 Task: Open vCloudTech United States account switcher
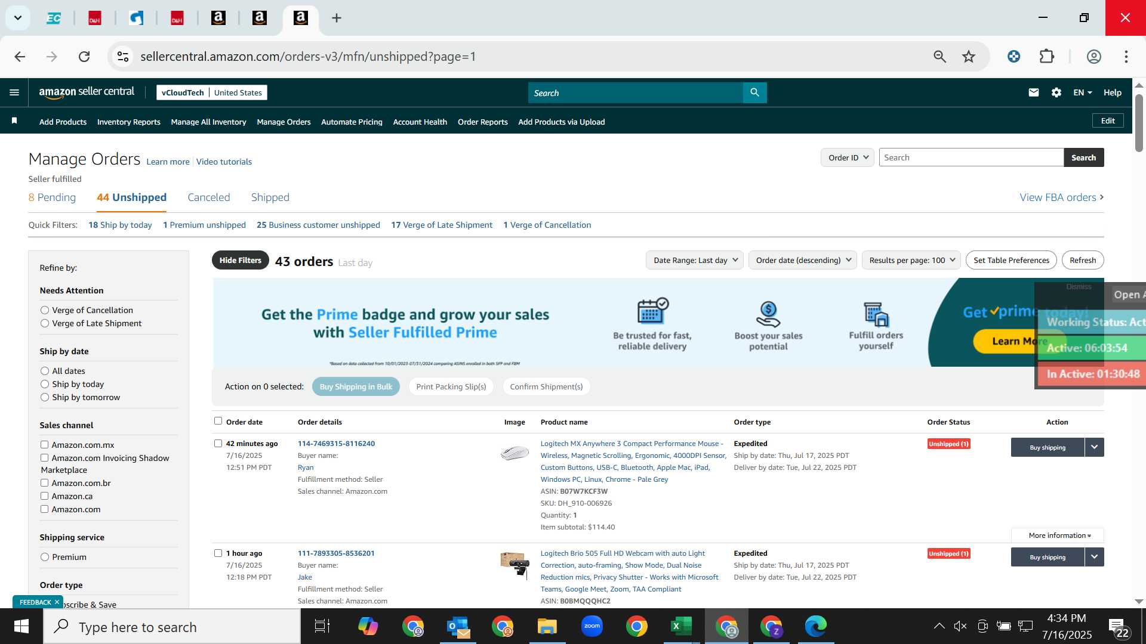[x=211, y=92]
